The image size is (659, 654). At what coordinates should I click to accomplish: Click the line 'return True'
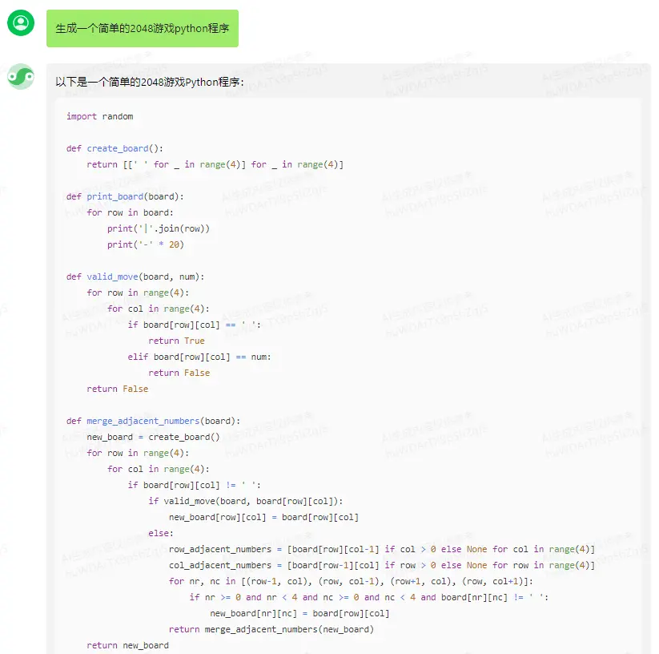tap(176, 341)
